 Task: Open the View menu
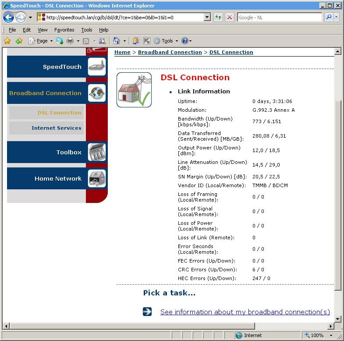(43, 30)
